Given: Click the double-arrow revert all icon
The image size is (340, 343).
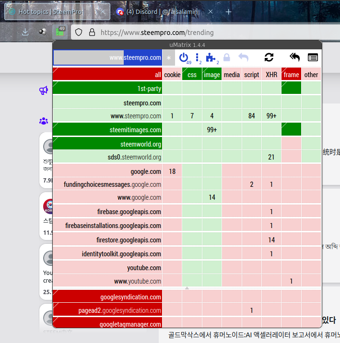Looking at the screenshot, I should pyautogui.click(x=294, y=57).
